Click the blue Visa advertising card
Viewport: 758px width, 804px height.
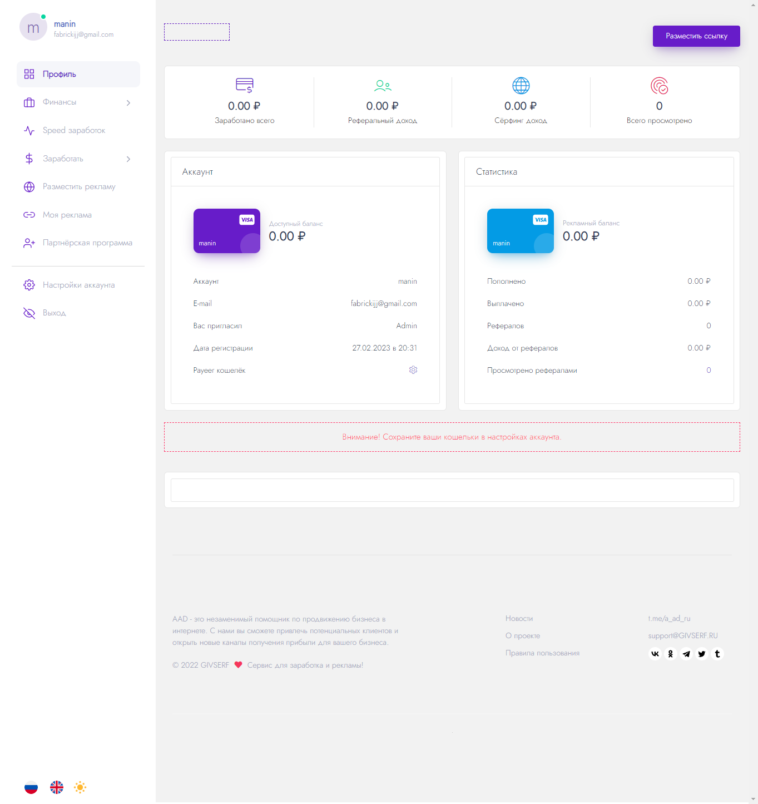pyautogui.click(x=521, y=231)
